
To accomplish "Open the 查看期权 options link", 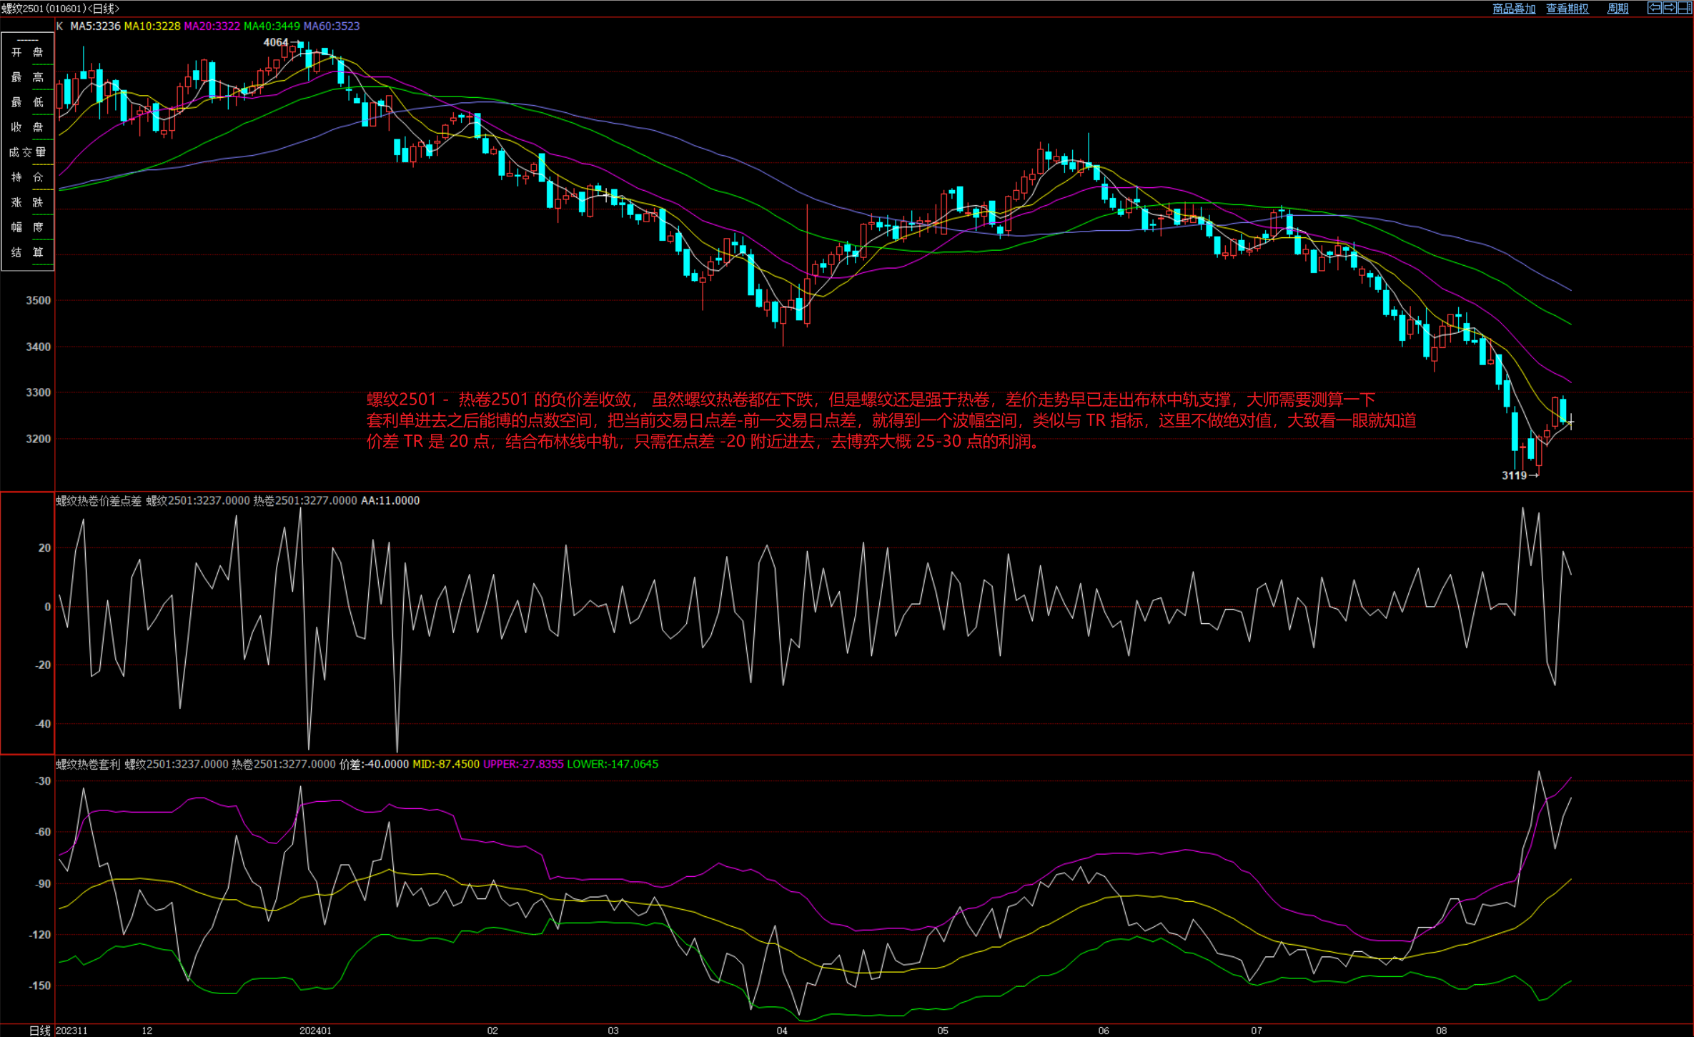I will [1567, 9].
